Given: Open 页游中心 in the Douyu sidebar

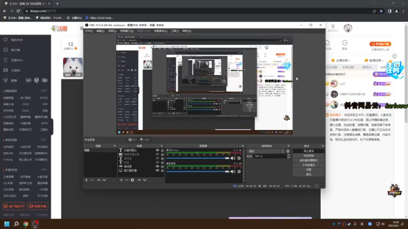Looking at the screenshot, I should pyautogui.click(x=17, y=60).
